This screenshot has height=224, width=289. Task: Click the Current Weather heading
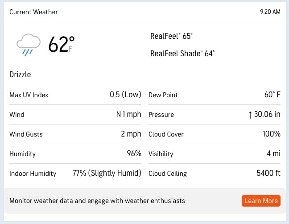33,12
